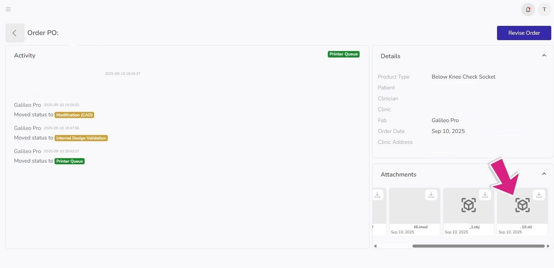
Task: Open the hamburger menu
Action: 8,9
